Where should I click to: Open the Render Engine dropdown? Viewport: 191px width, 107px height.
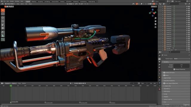pos(182,59)
